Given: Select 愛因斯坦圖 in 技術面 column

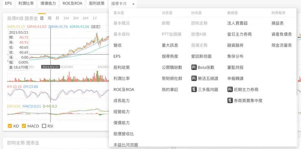Looking at the screenshot, I should coord(201,56).
